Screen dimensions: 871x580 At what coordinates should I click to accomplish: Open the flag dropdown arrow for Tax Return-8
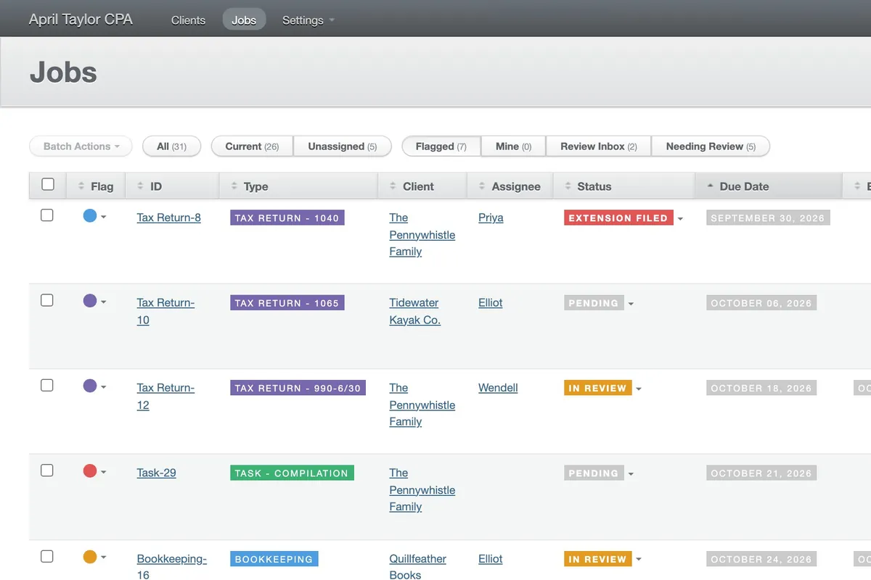pos(104,217)
